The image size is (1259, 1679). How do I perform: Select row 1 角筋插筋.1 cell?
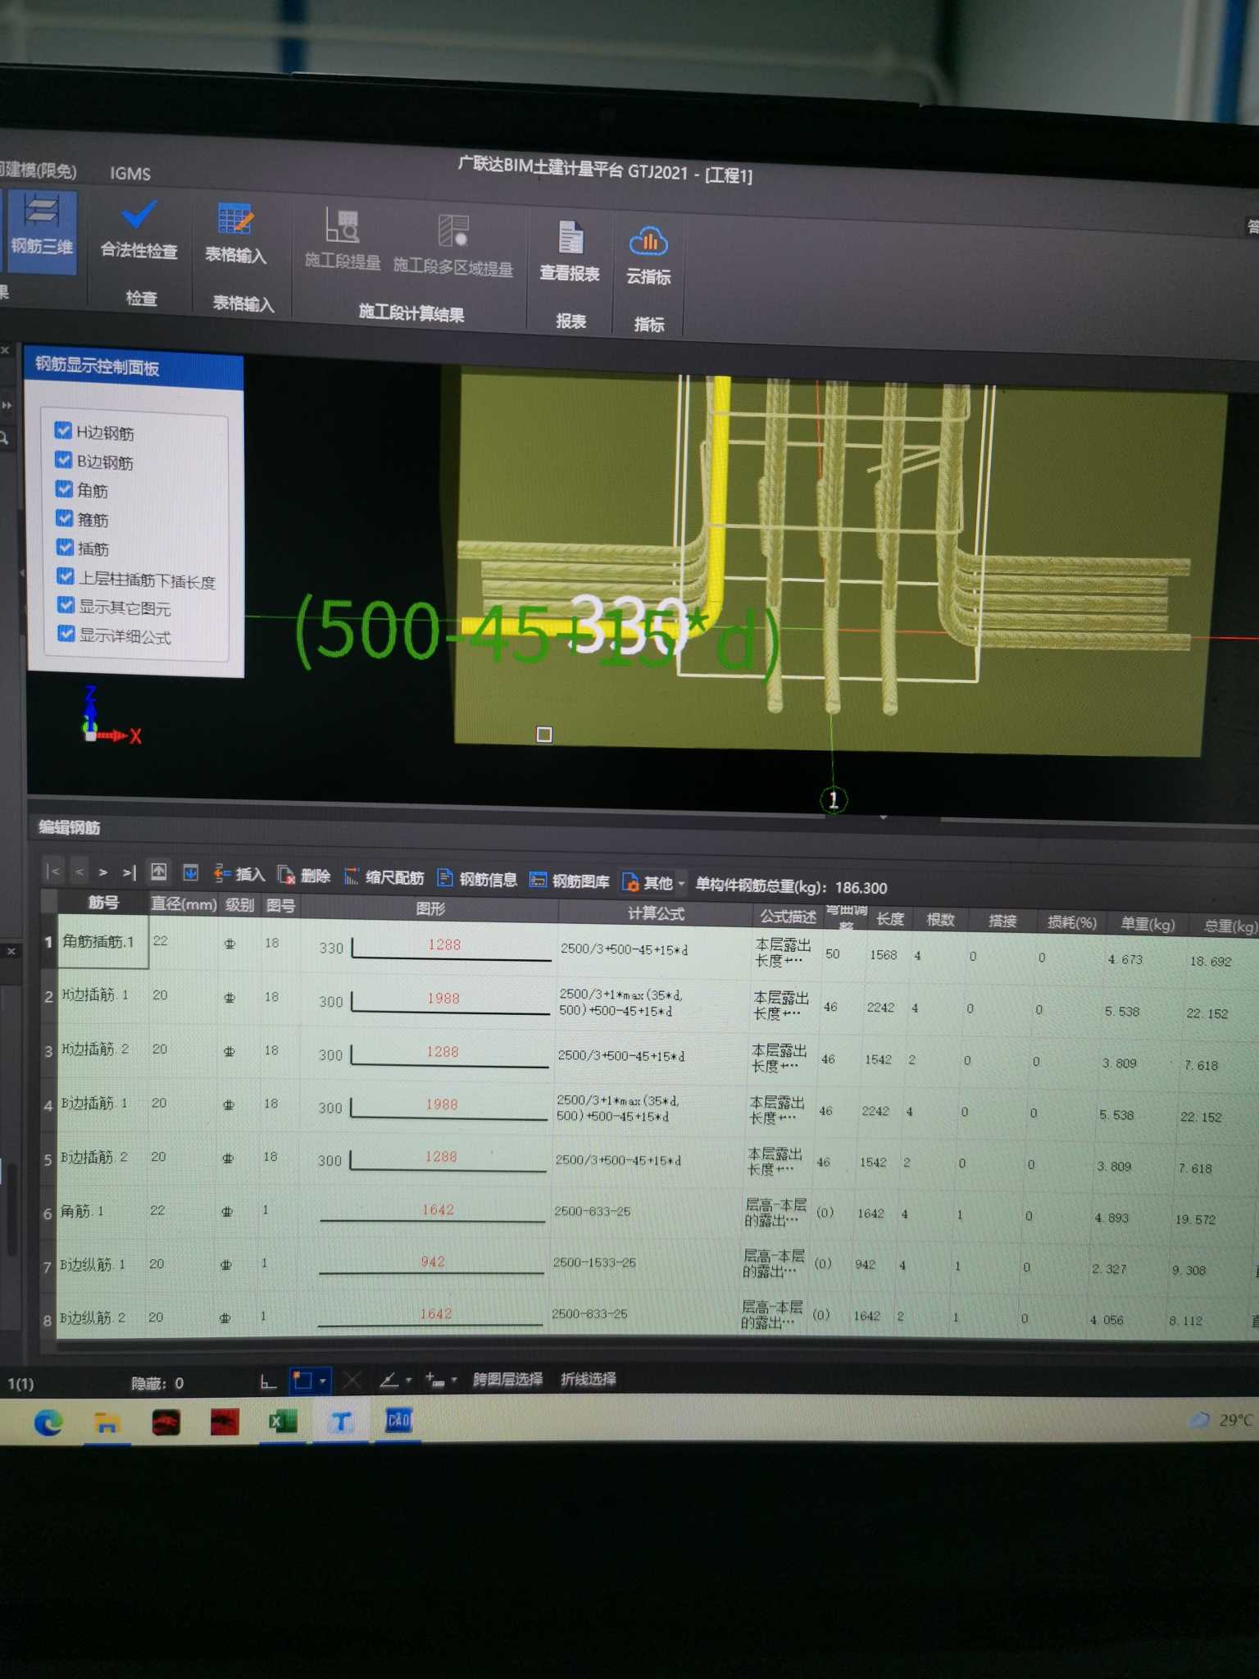point(102,942)
